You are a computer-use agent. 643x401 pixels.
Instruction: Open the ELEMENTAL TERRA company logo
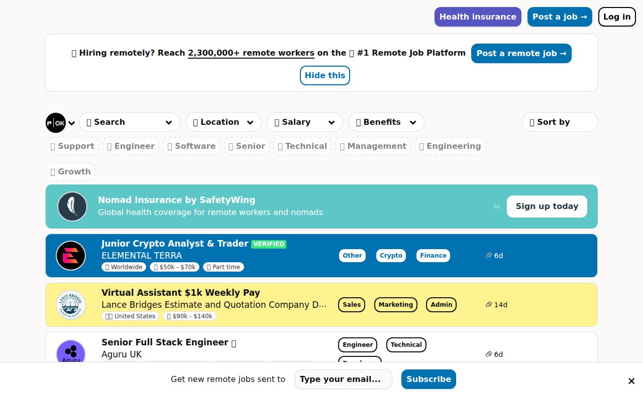(x=71, y=256)
